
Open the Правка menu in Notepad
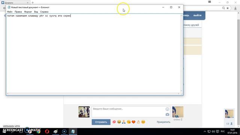coord(18,12)
